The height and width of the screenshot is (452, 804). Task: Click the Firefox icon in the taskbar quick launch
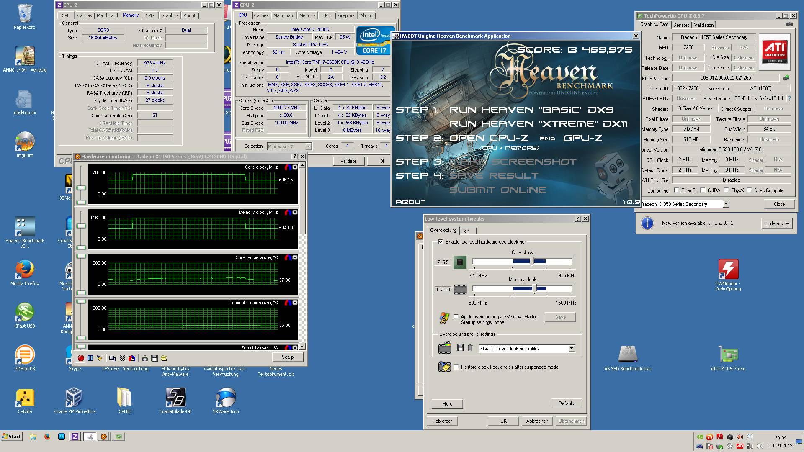tap(47, 437)
